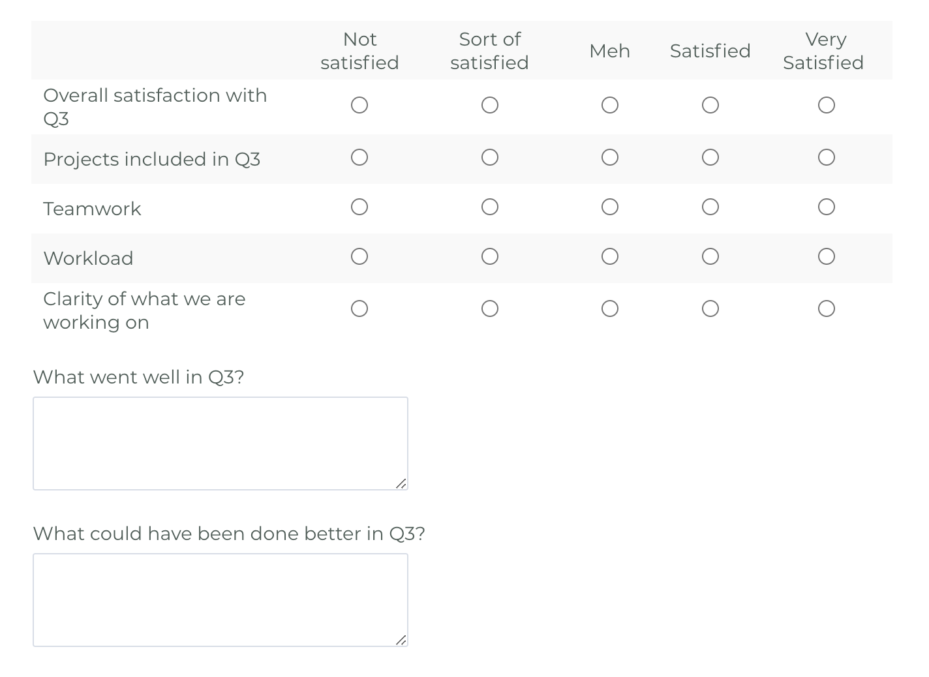Select Not satisfied for Overall satisfaction with Q3
The height and width of the screenshot is (677, 929).
click(x=359, y=105)
